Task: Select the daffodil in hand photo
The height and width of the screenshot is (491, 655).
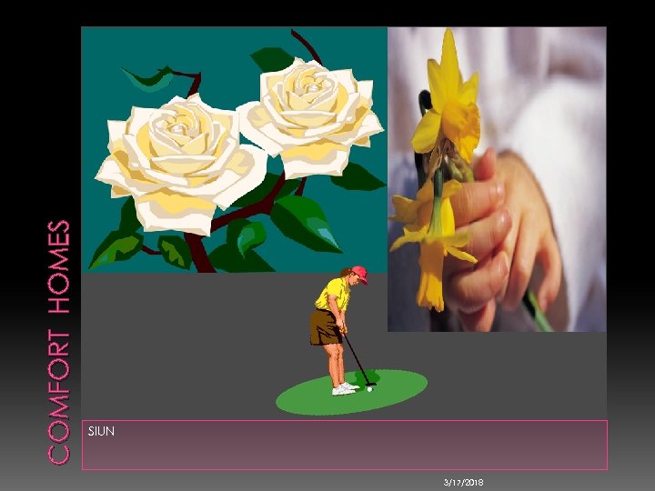Action: click(x=497, y=179)
